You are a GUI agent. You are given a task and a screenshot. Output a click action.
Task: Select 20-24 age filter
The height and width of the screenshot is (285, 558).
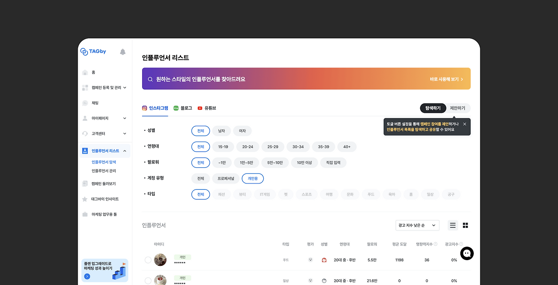pyautogui.click(x=248, y=147)
